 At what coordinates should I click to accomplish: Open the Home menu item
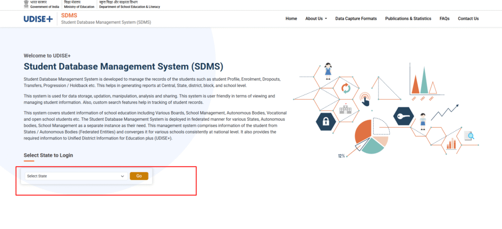pyautogui.click(x=291, y=19)
